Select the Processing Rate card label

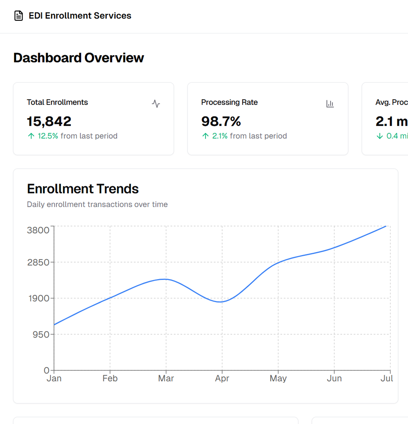click(x=229, y=102)
